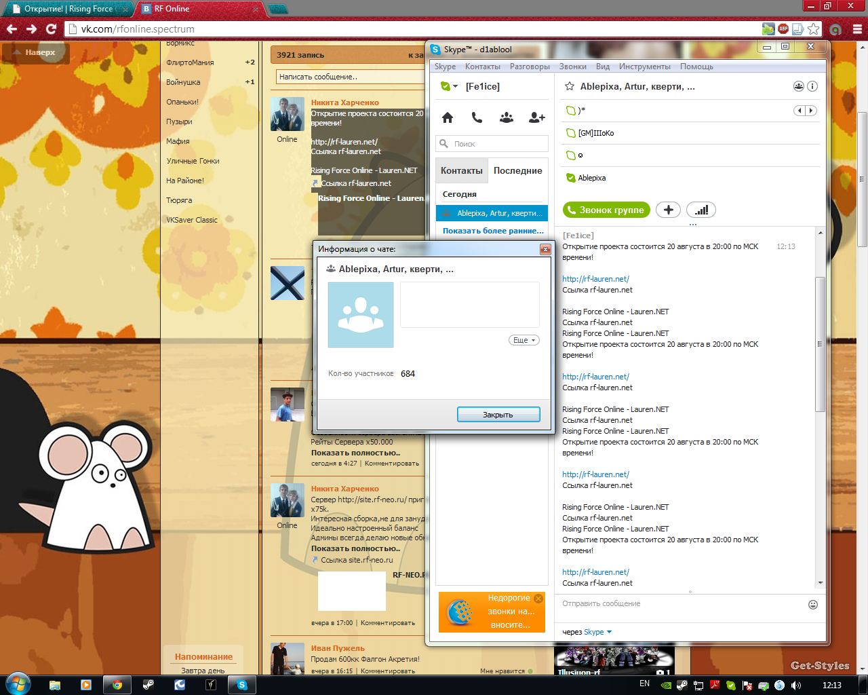Open the emoticon picker in message box
The height and width of the screenshot is (695, 868).
click(813, 605)
